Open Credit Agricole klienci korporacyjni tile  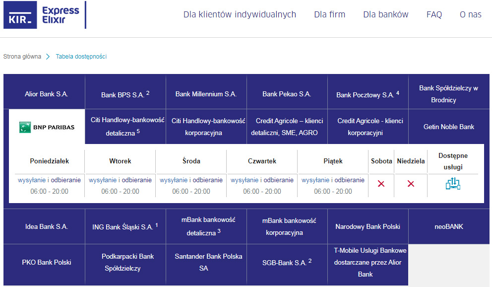368,127
